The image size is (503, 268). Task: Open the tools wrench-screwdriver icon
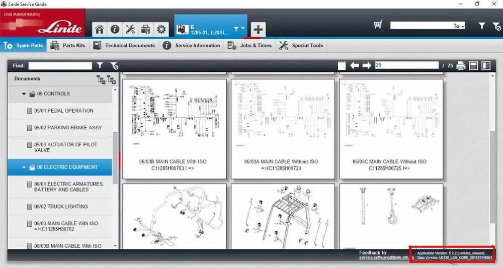(x=130, y=30)
